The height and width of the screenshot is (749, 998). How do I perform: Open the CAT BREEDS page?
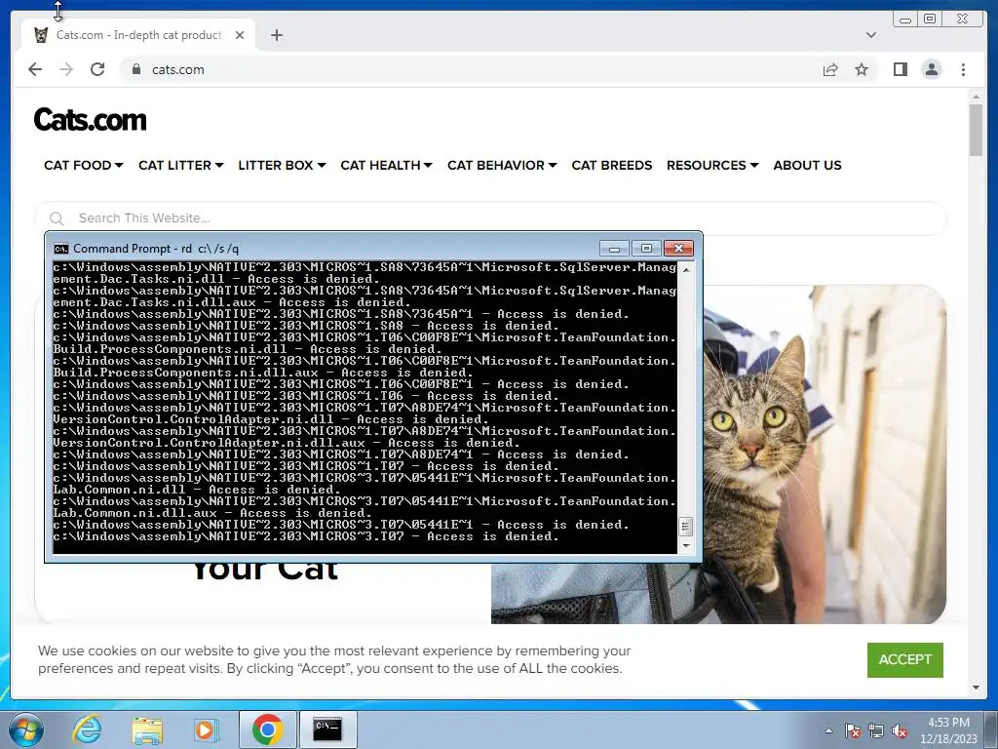pos(612,165)
